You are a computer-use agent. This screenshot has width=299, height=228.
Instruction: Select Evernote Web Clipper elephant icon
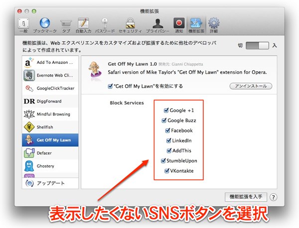[29, 75]
